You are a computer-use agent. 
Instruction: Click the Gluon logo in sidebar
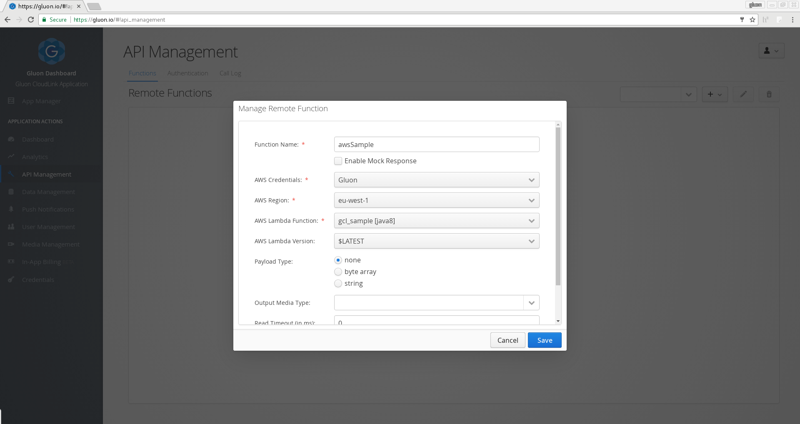pos(51,51)
